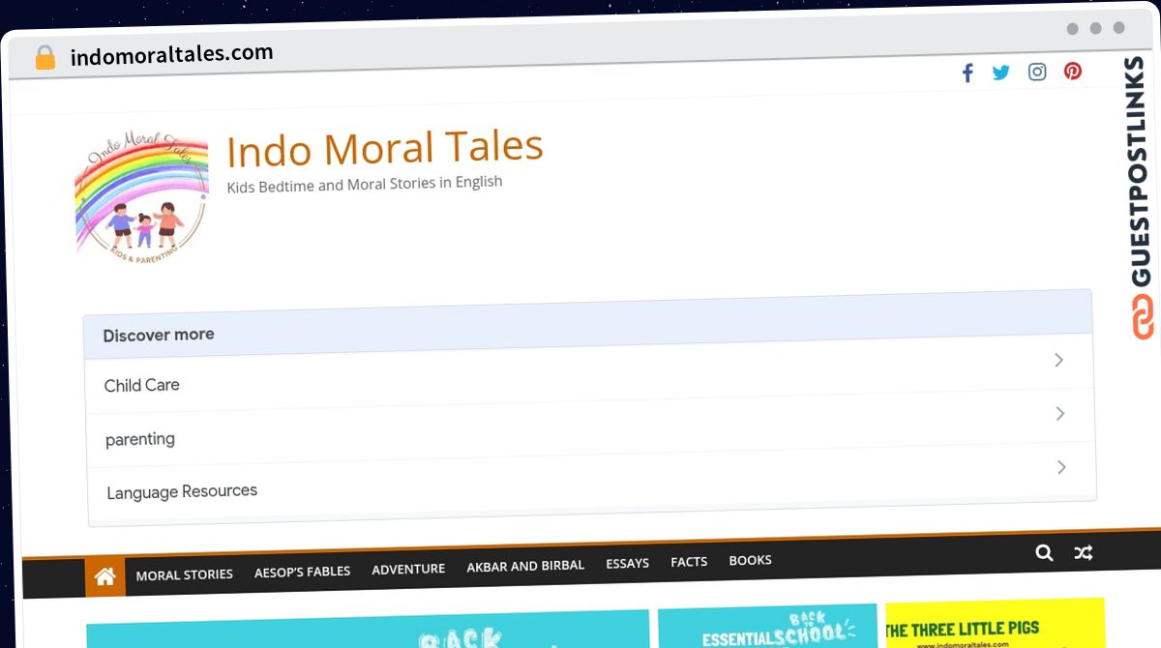Click the parenting link
Image resolution: width=1161 pixels, height=648 pixels.
coord(140,439)
